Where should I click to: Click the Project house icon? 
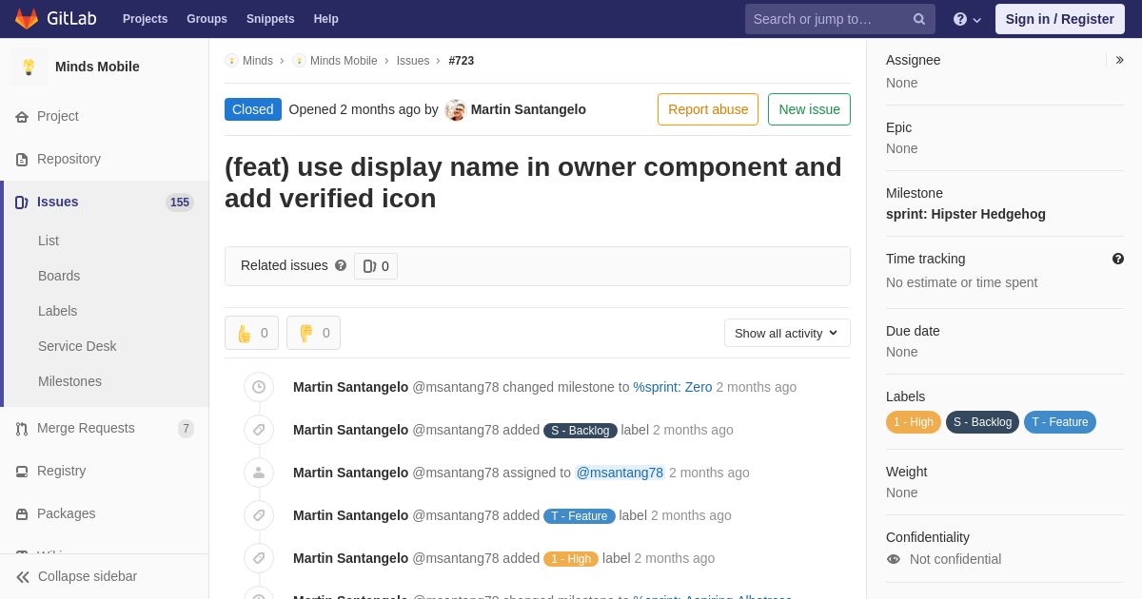click(22, 117)
